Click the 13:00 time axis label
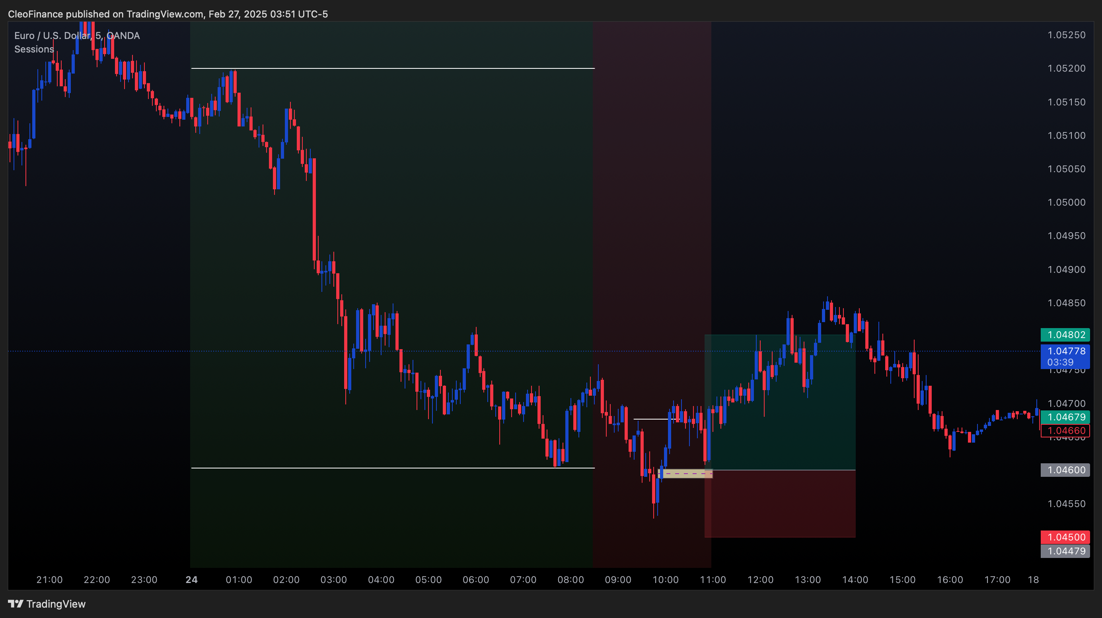 click(x=808, y=579)
